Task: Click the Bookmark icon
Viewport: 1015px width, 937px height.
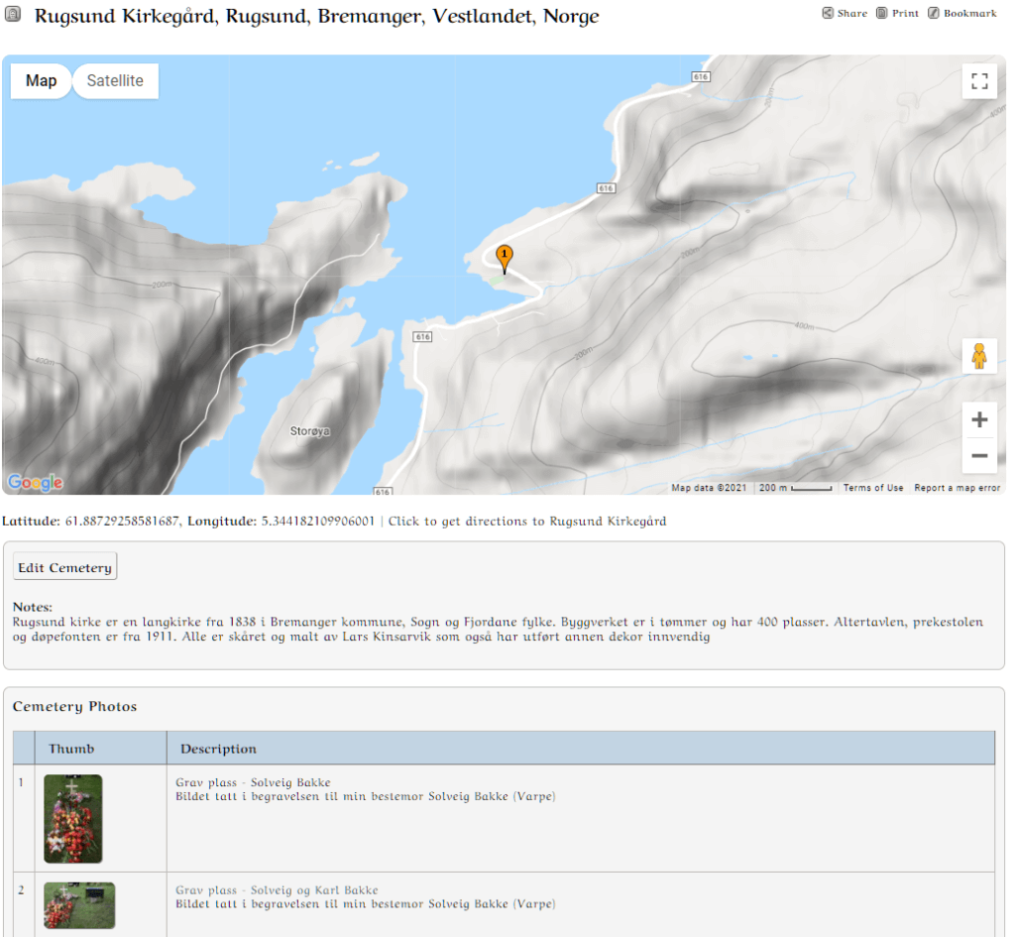Action: coord(934,14)
